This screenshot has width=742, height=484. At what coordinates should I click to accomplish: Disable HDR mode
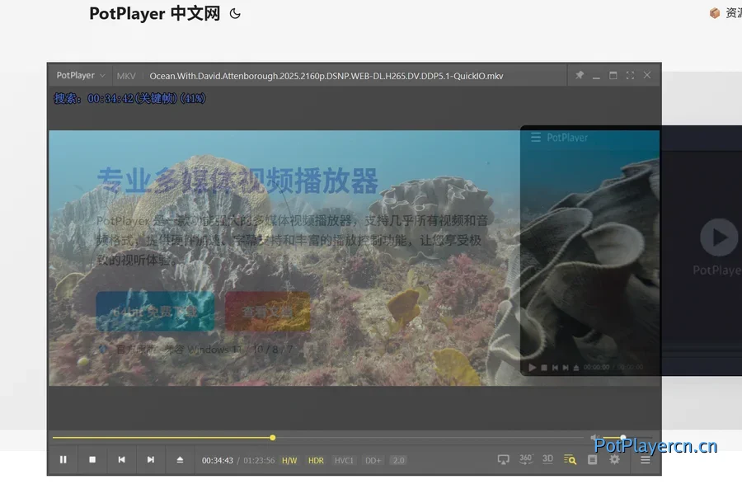click(314, 460)
